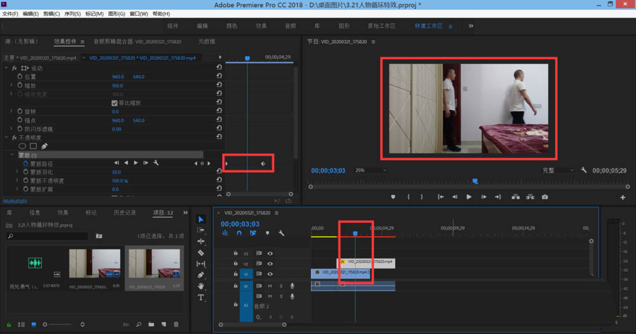Image resolution: width=636 pixels, height=334 pixels.
Task: Open program monitor wrench settings
Action: coord(584,170)
